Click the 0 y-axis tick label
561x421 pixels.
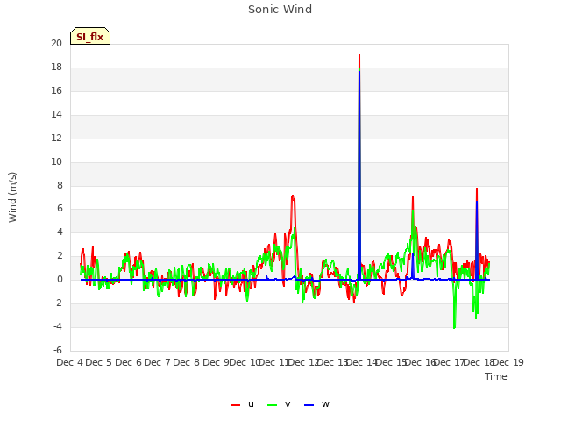pos(60,280)
